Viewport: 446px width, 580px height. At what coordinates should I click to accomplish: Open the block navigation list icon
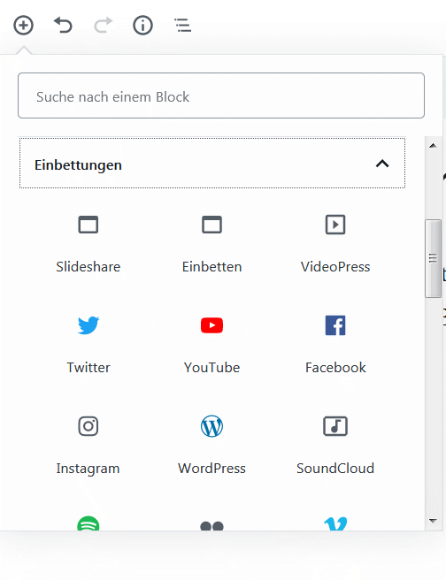coord(182,25)
